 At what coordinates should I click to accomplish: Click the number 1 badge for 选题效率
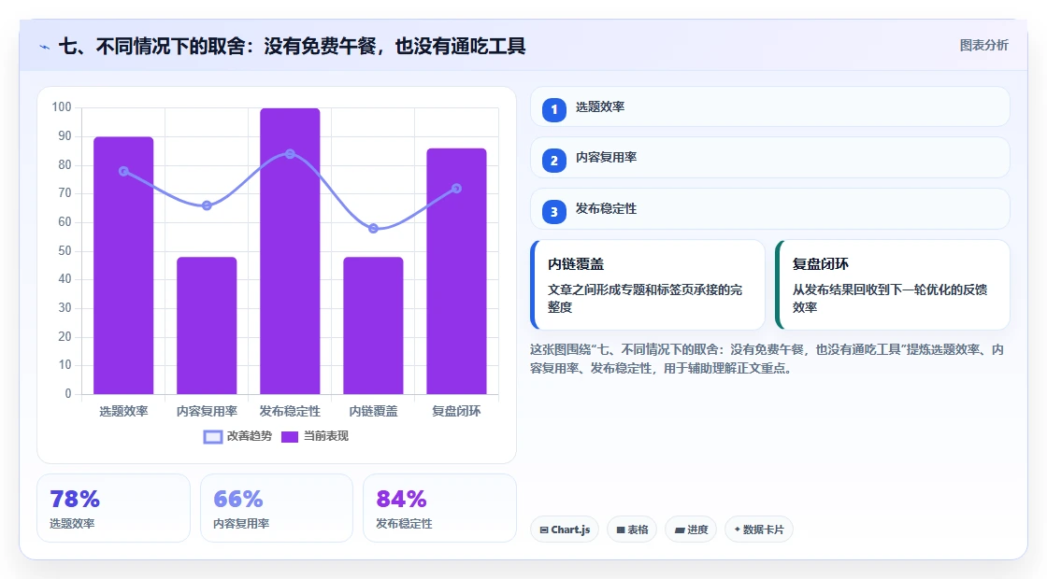(554, 110)
